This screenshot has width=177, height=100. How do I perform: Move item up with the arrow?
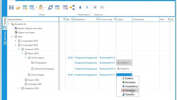point(80,7)
